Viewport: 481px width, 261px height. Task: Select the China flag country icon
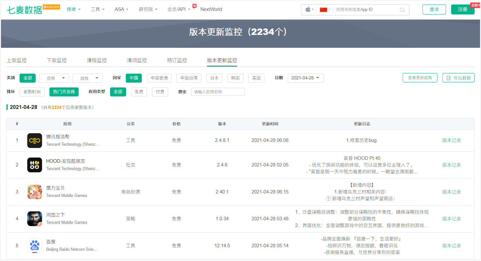(323, 10)
